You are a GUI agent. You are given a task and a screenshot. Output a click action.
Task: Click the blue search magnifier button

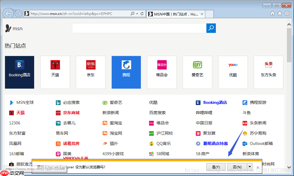[x=211, y=28]
